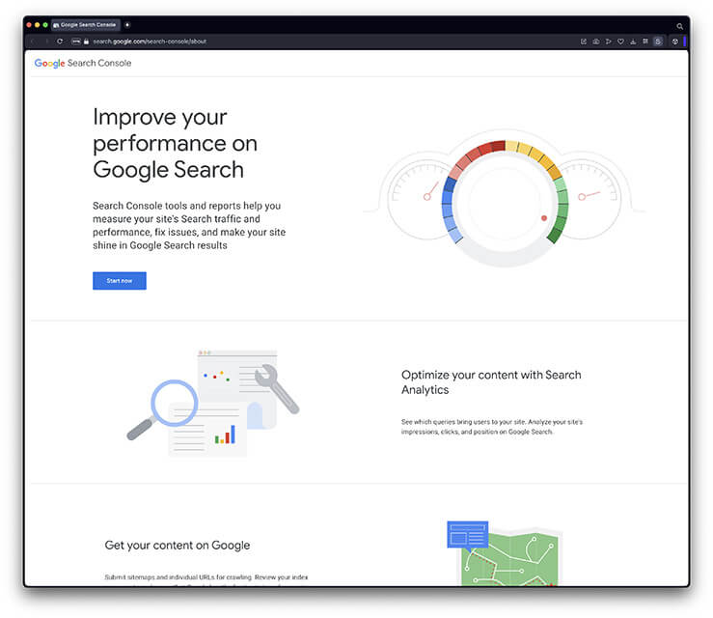
Task: Click the S profile icon in the toolbar
Action: (658, 42)
